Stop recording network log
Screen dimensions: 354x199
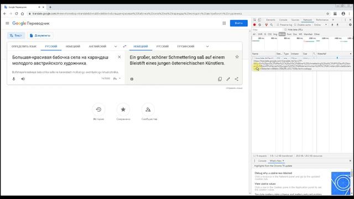254,25
